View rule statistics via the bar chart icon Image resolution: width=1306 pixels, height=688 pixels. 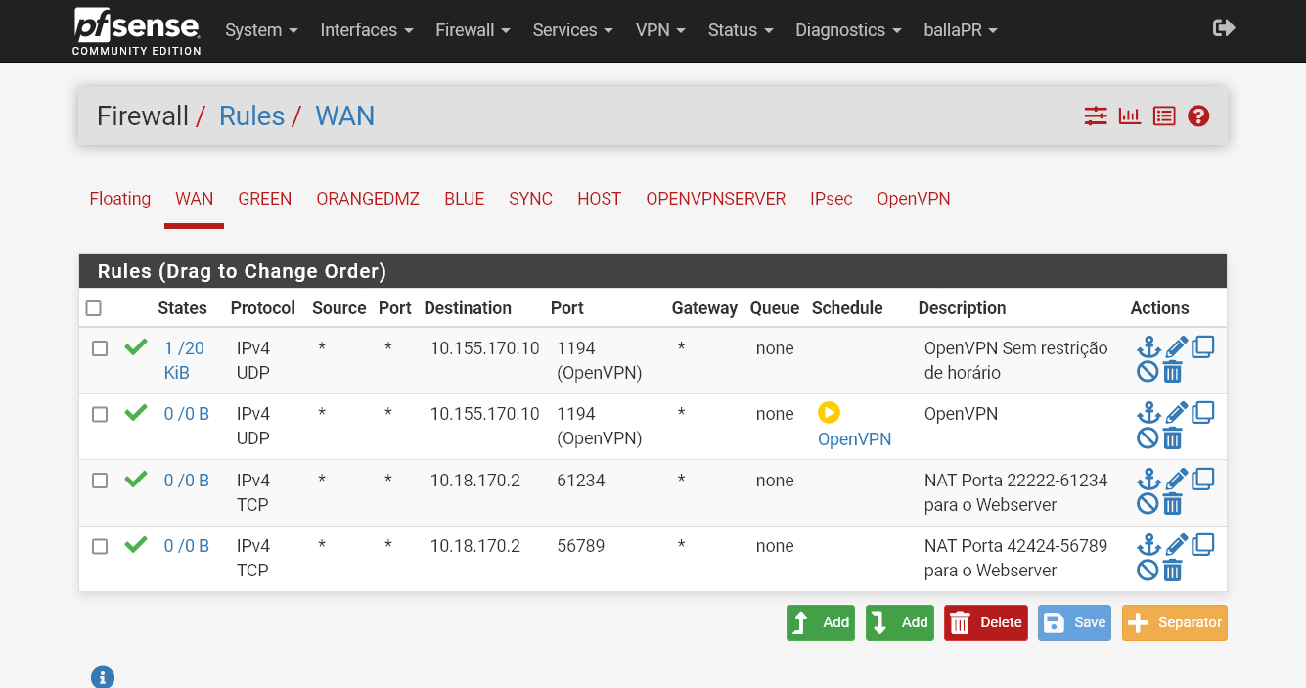click(1129, 115)
